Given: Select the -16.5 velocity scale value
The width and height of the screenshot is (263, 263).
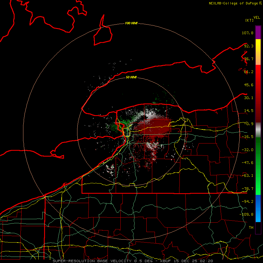Looking at the screenshot, I should pos(248,137).
